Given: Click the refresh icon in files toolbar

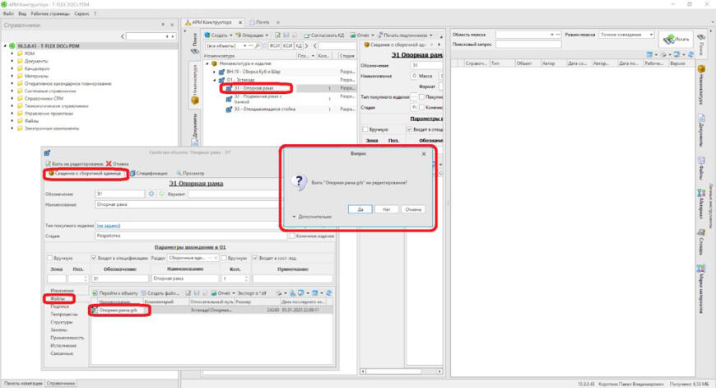Looking at the screenshot, I should 328,293.
